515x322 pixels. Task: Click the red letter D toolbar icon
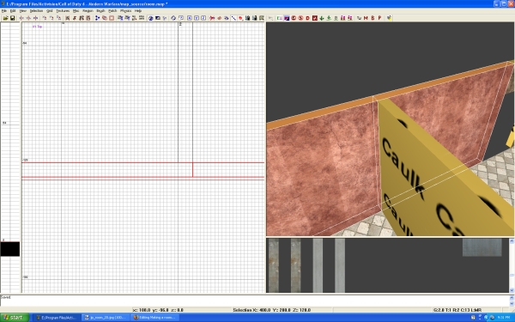308,18
